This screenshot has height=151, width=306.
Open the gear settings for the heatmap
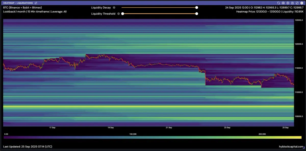point(288,3)
